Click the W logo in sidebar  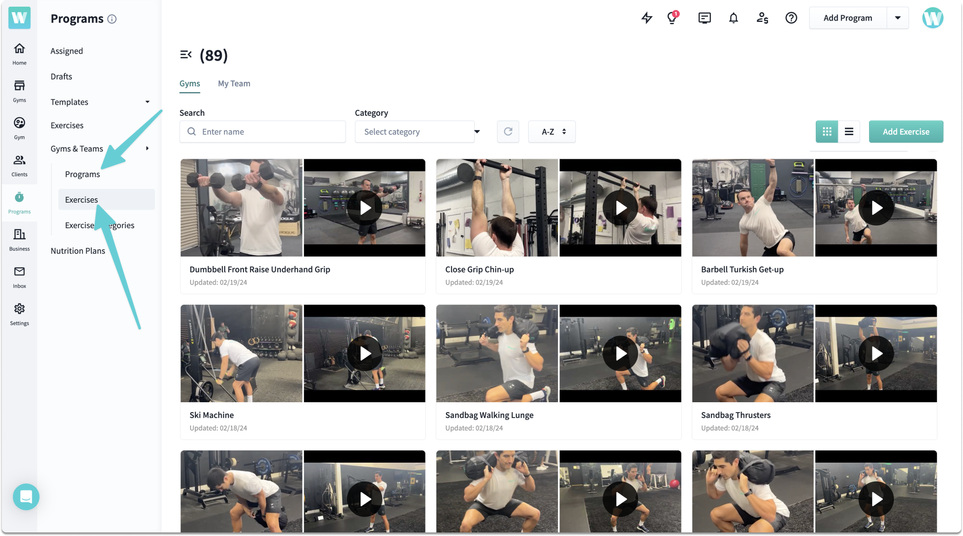pos(19,18)
